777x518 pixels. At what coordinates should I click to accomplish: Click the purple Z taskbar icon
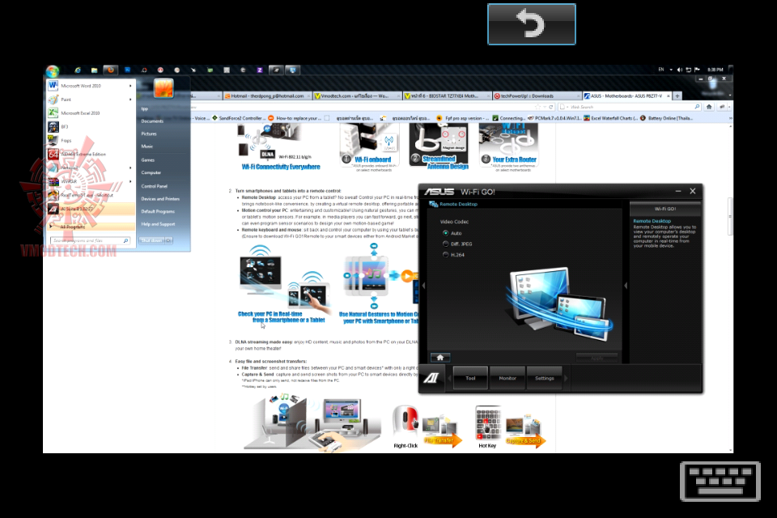(x=259, y=70)
